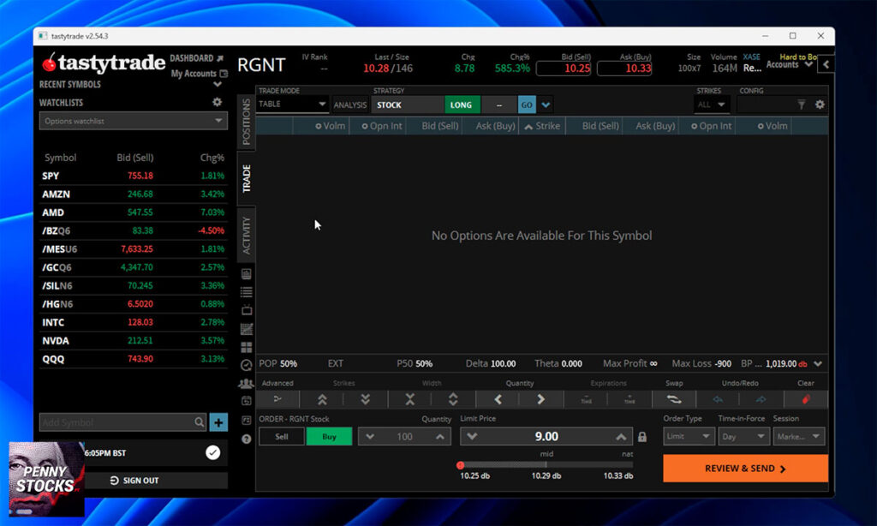
Task: Toggle the left Volm column header
Action: tap(330, 126)
